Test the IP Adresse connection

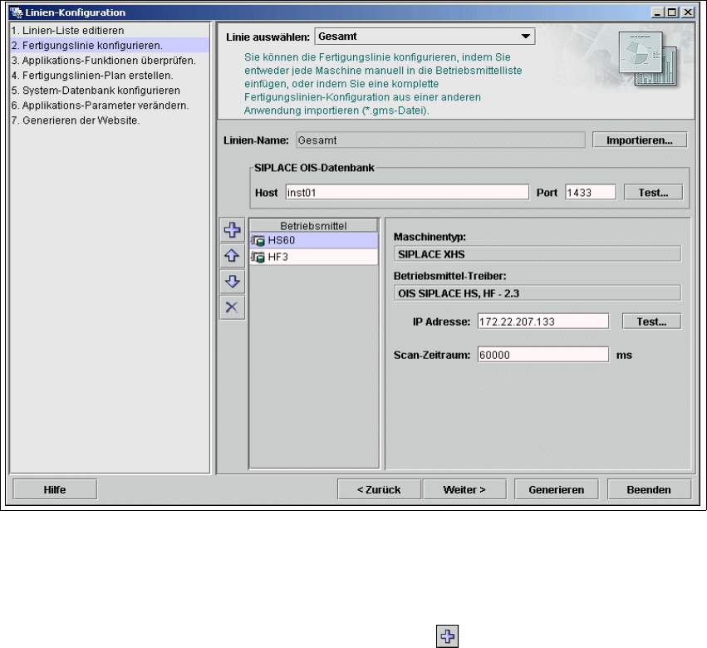(x=651, y=322)
